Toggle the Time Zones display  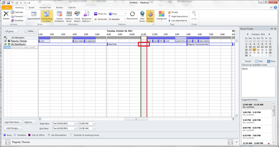click(x=142, y=17)
